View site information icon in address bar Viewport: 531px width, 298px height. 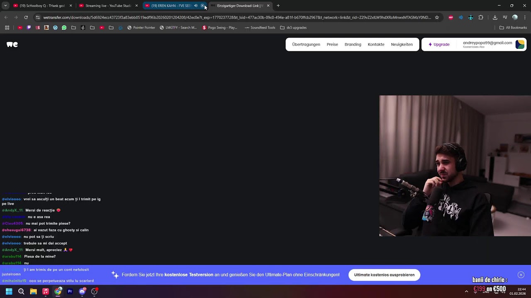[38, 17]
